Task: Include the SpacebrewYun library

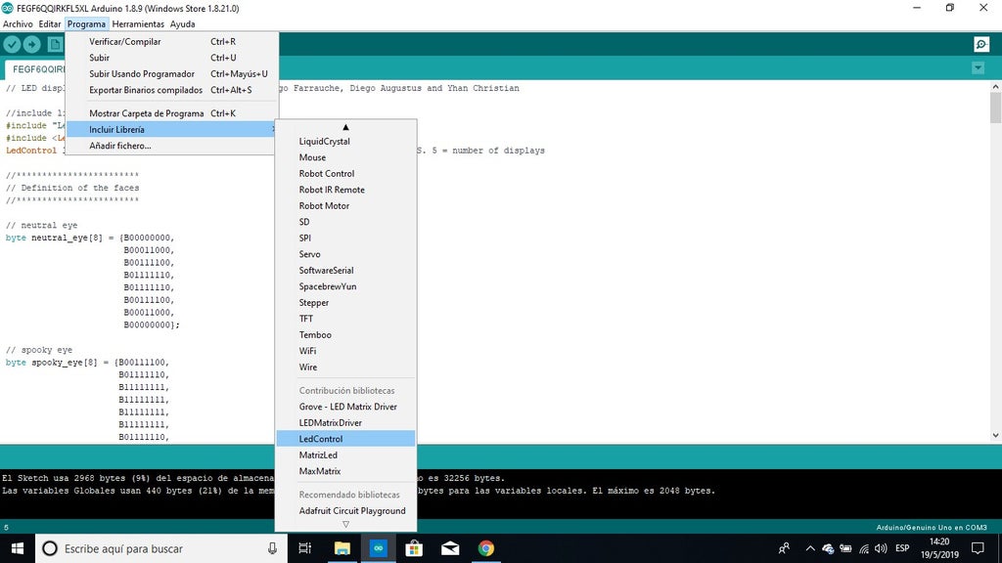Action: [x=345, y=286]
